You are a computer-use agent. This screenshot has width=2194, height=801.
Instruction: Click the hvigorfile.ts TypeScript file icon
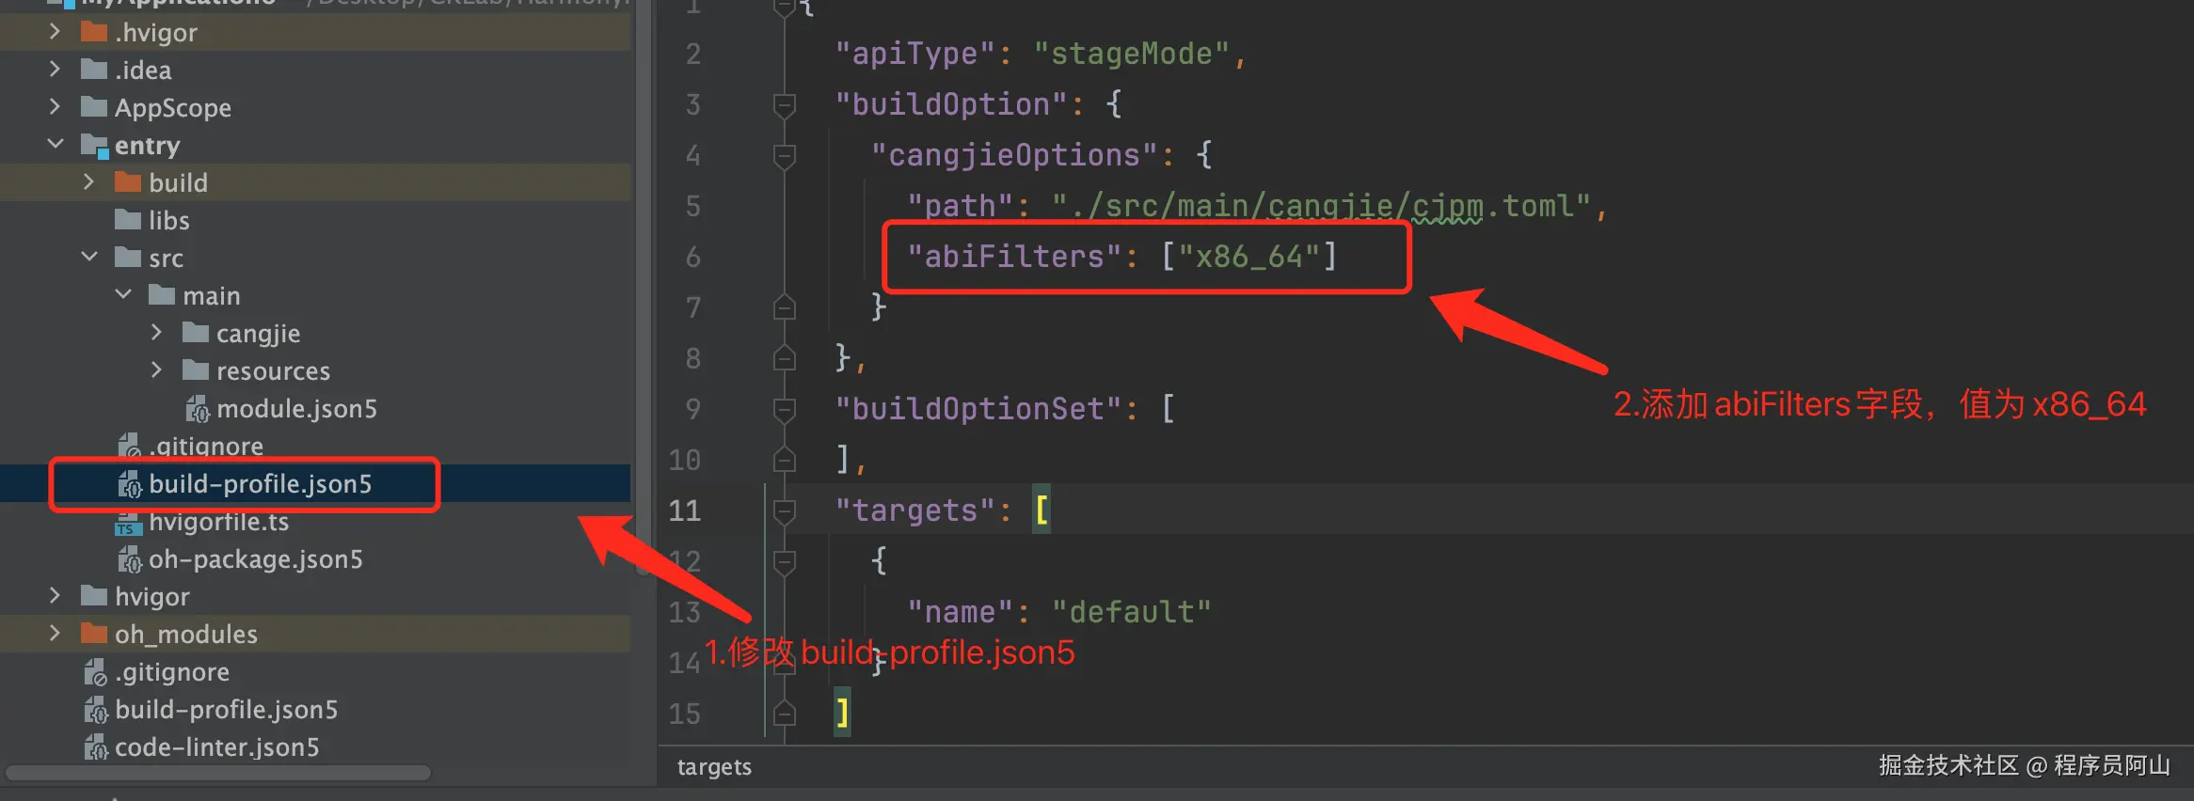[x=127, y=524]
